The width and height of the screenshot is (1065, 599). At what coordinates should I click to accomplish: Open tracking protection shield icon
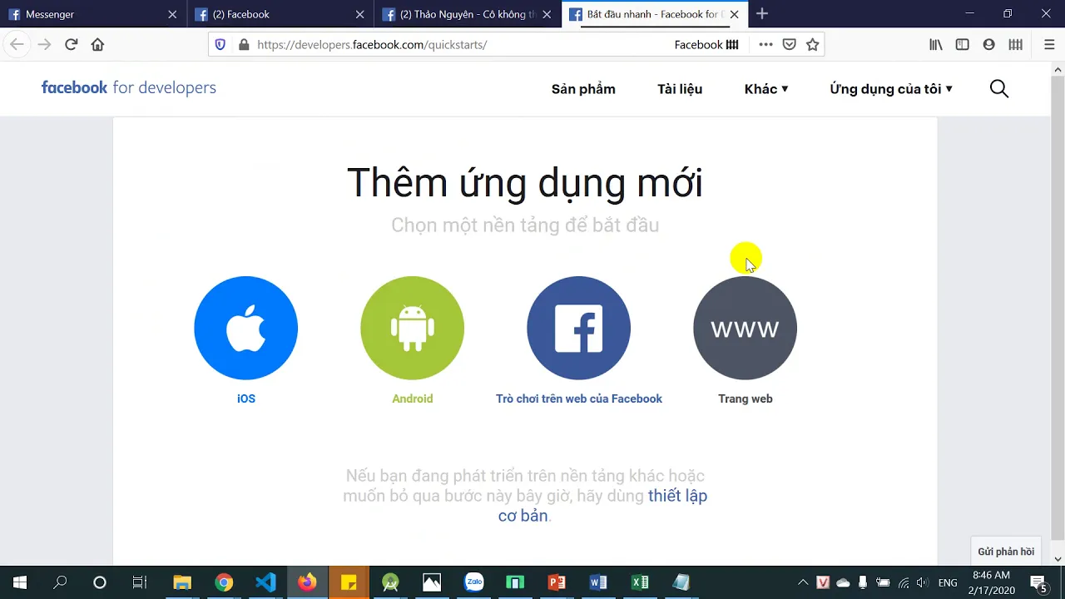pyautogui.click(x=220, y=45)
